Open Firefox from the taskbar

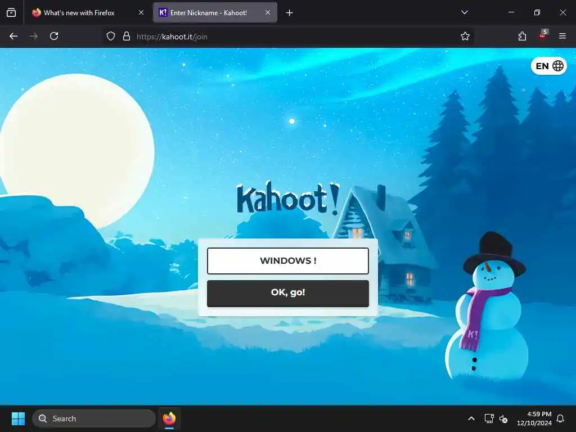[169, 418]
